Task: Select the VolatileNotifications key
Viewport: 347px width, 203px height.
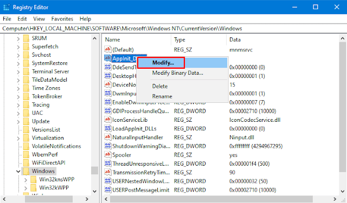Action: tap(56, 146)
